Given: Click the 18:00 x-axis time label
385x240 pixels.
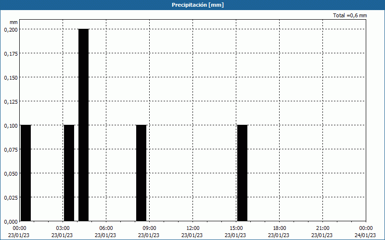Looking at the screenshot, I should pyautogui.click(x=279, y=228).
